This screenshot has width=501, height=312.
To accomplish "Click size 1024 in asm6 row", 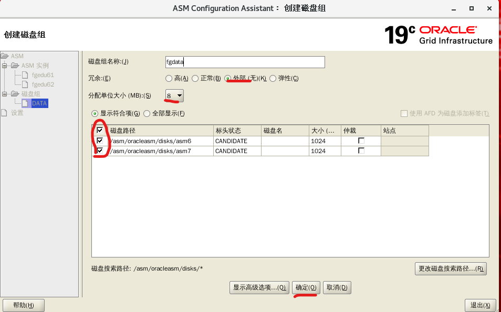I will pos(325,141).
